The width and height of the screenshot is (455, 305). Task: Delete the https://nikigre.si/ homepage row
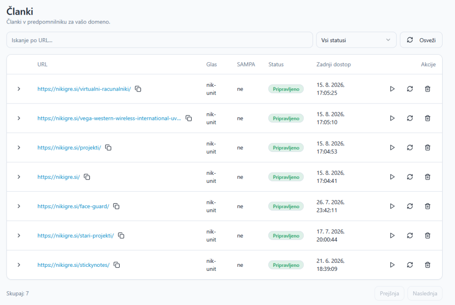[x=427, y=177]
